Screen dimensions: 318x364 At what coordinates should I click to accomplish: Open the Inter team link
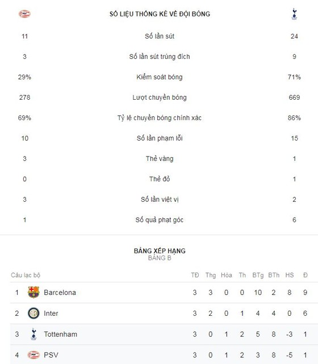pos(51,313)
